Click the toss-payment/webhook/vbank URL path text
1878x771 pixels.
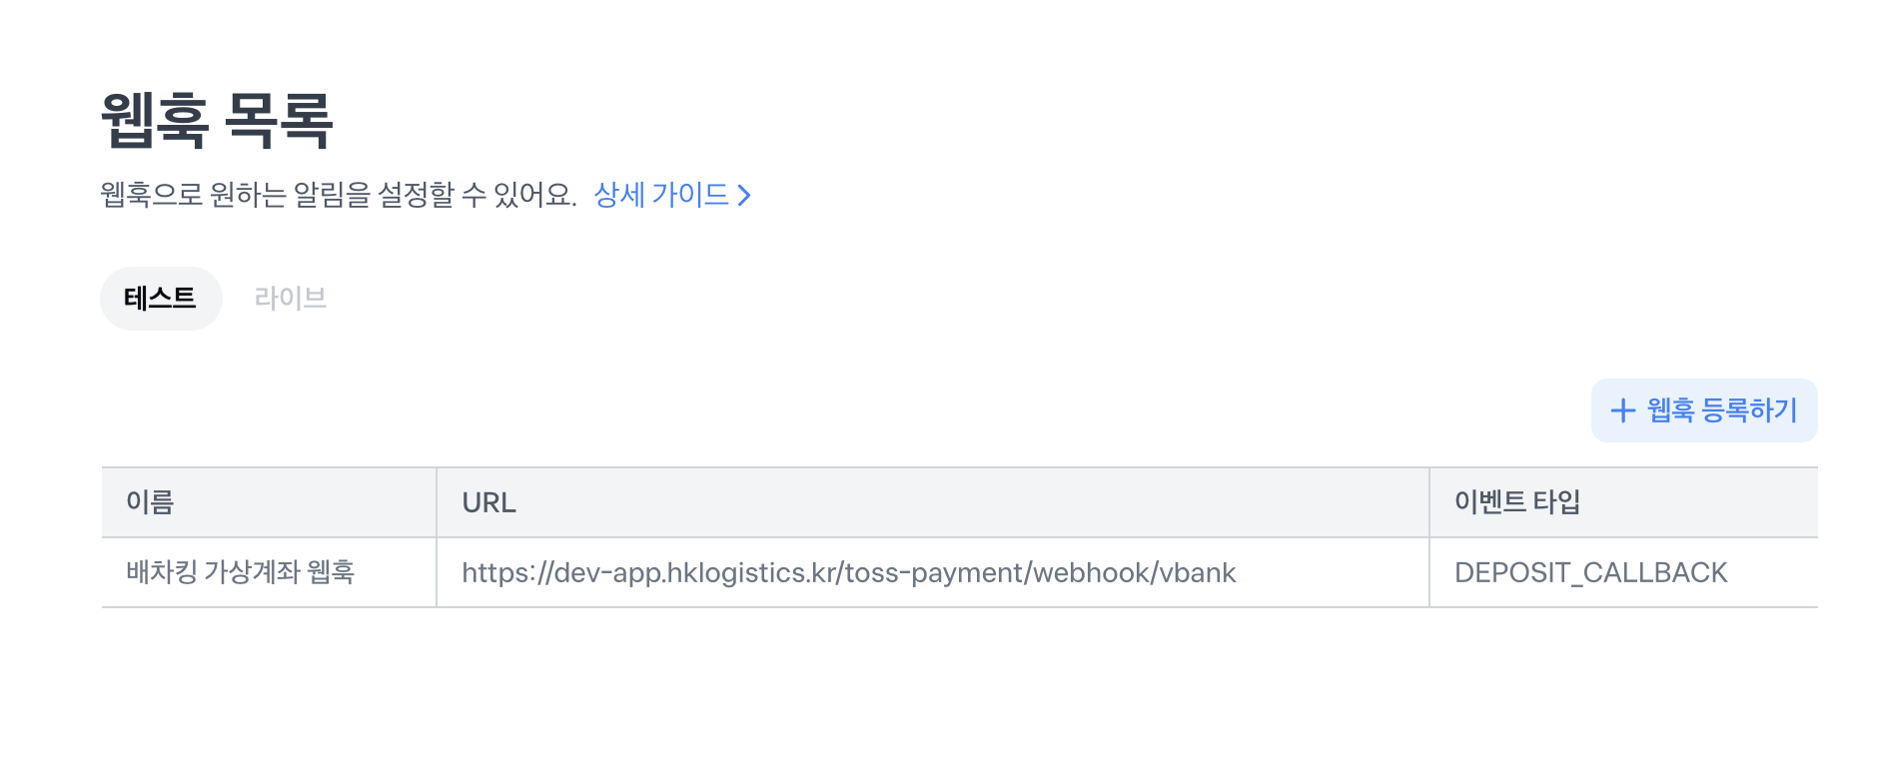coord(1041,572)
